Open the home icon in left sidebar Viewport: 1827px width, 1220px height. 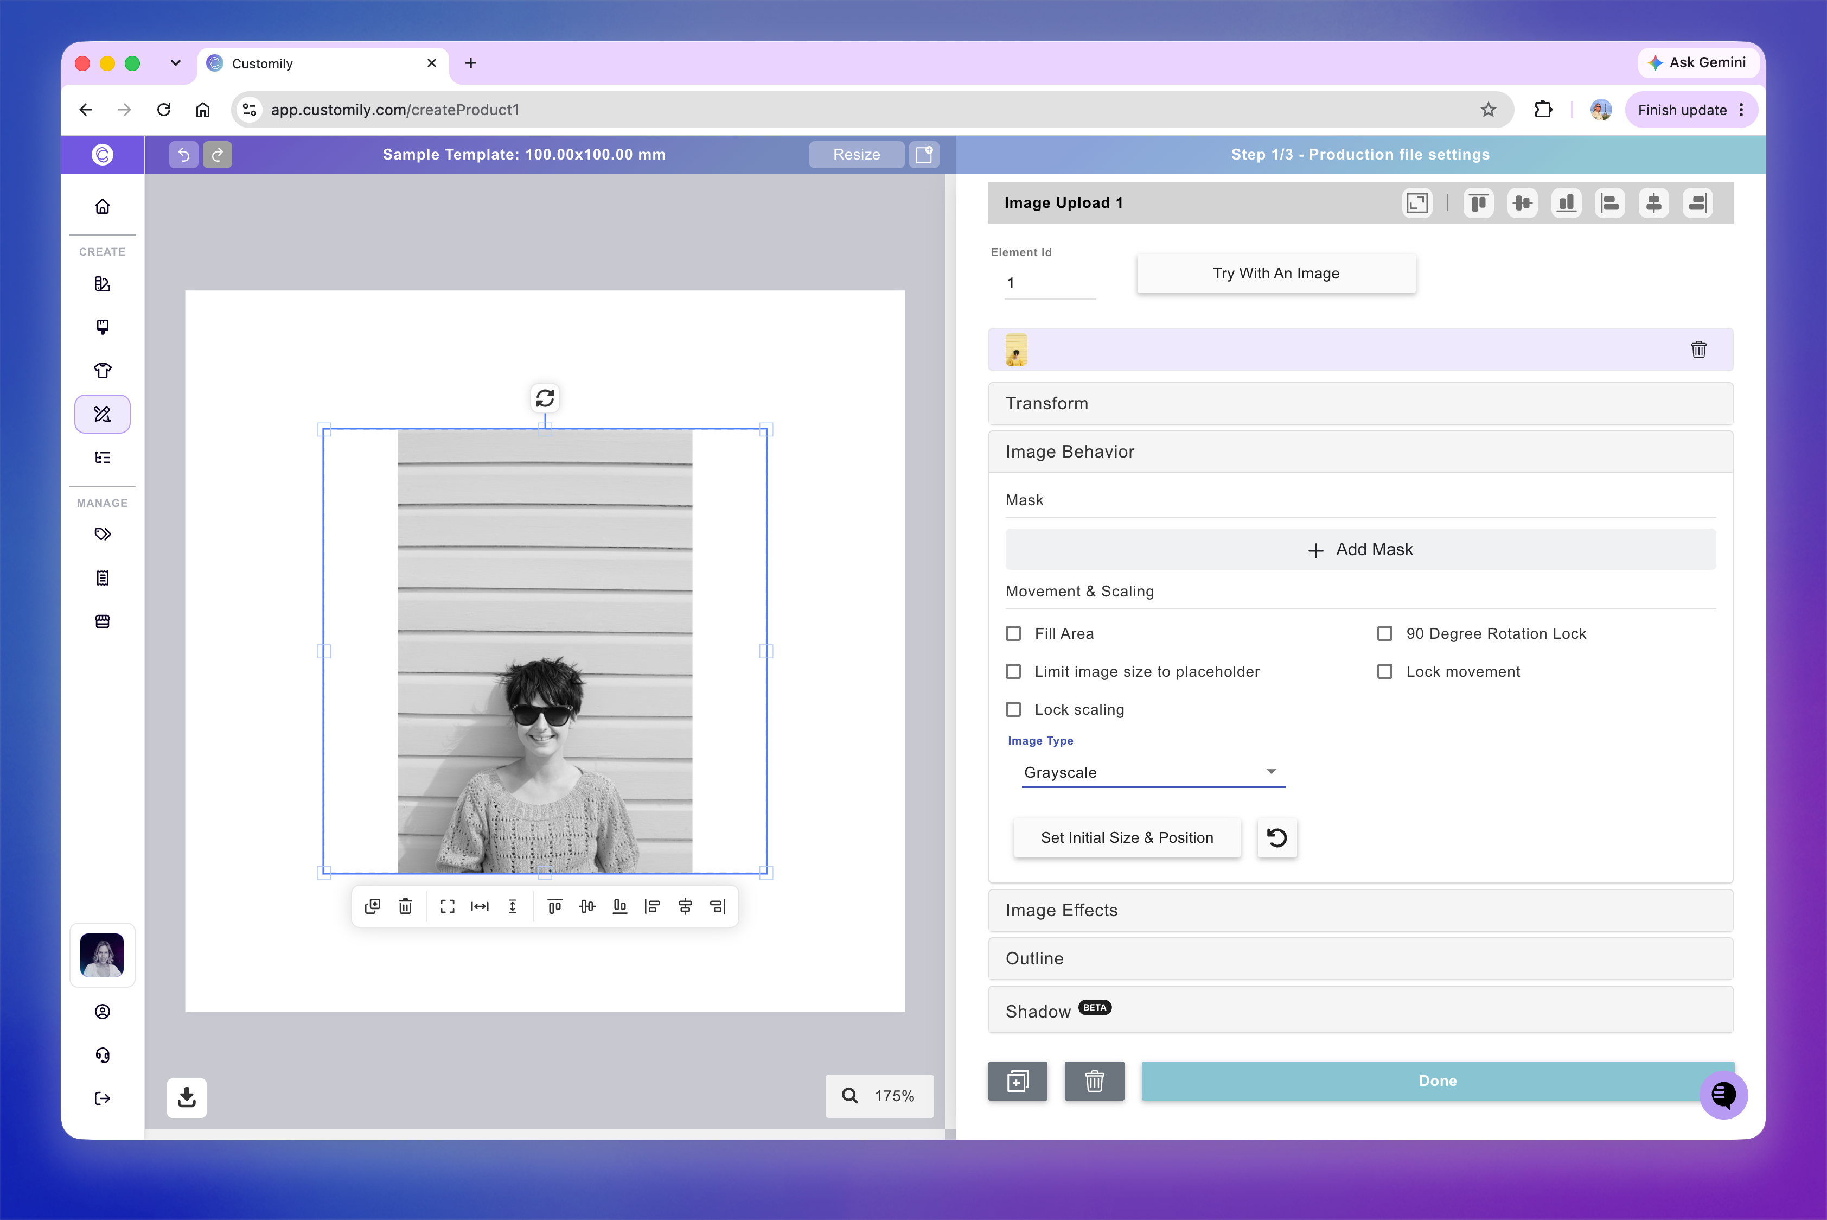coord(103,206)
